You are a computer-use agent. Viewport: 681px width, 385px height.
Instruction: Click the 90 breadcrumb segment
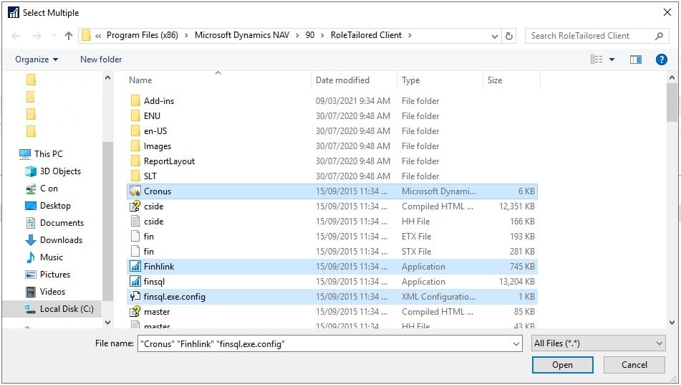(309, 35)
